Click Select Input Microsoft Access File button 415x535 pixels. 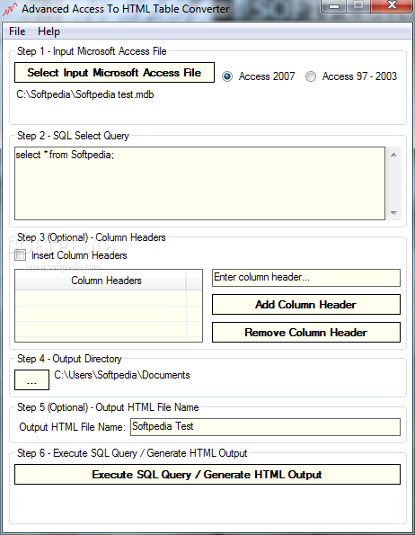coord(114,72)
